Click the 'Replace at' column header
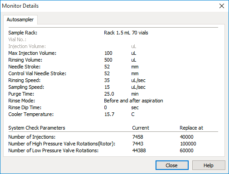The image size is (229, 174). [191, 128]
